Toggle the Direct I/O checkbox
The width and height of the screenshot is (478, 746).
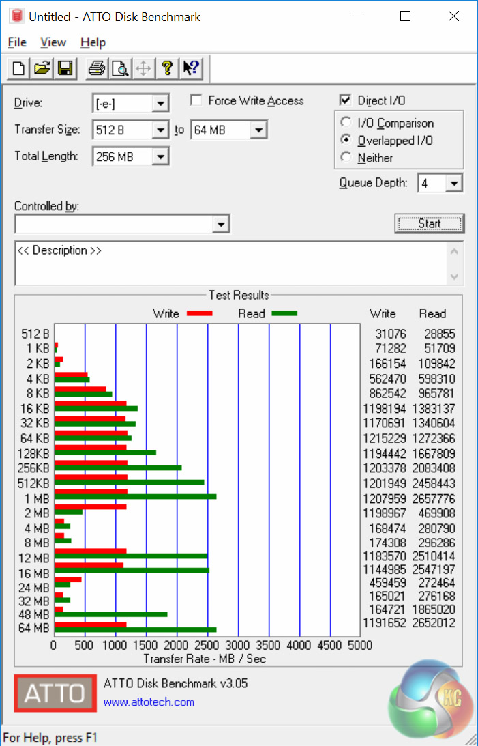tap(346, 100)
